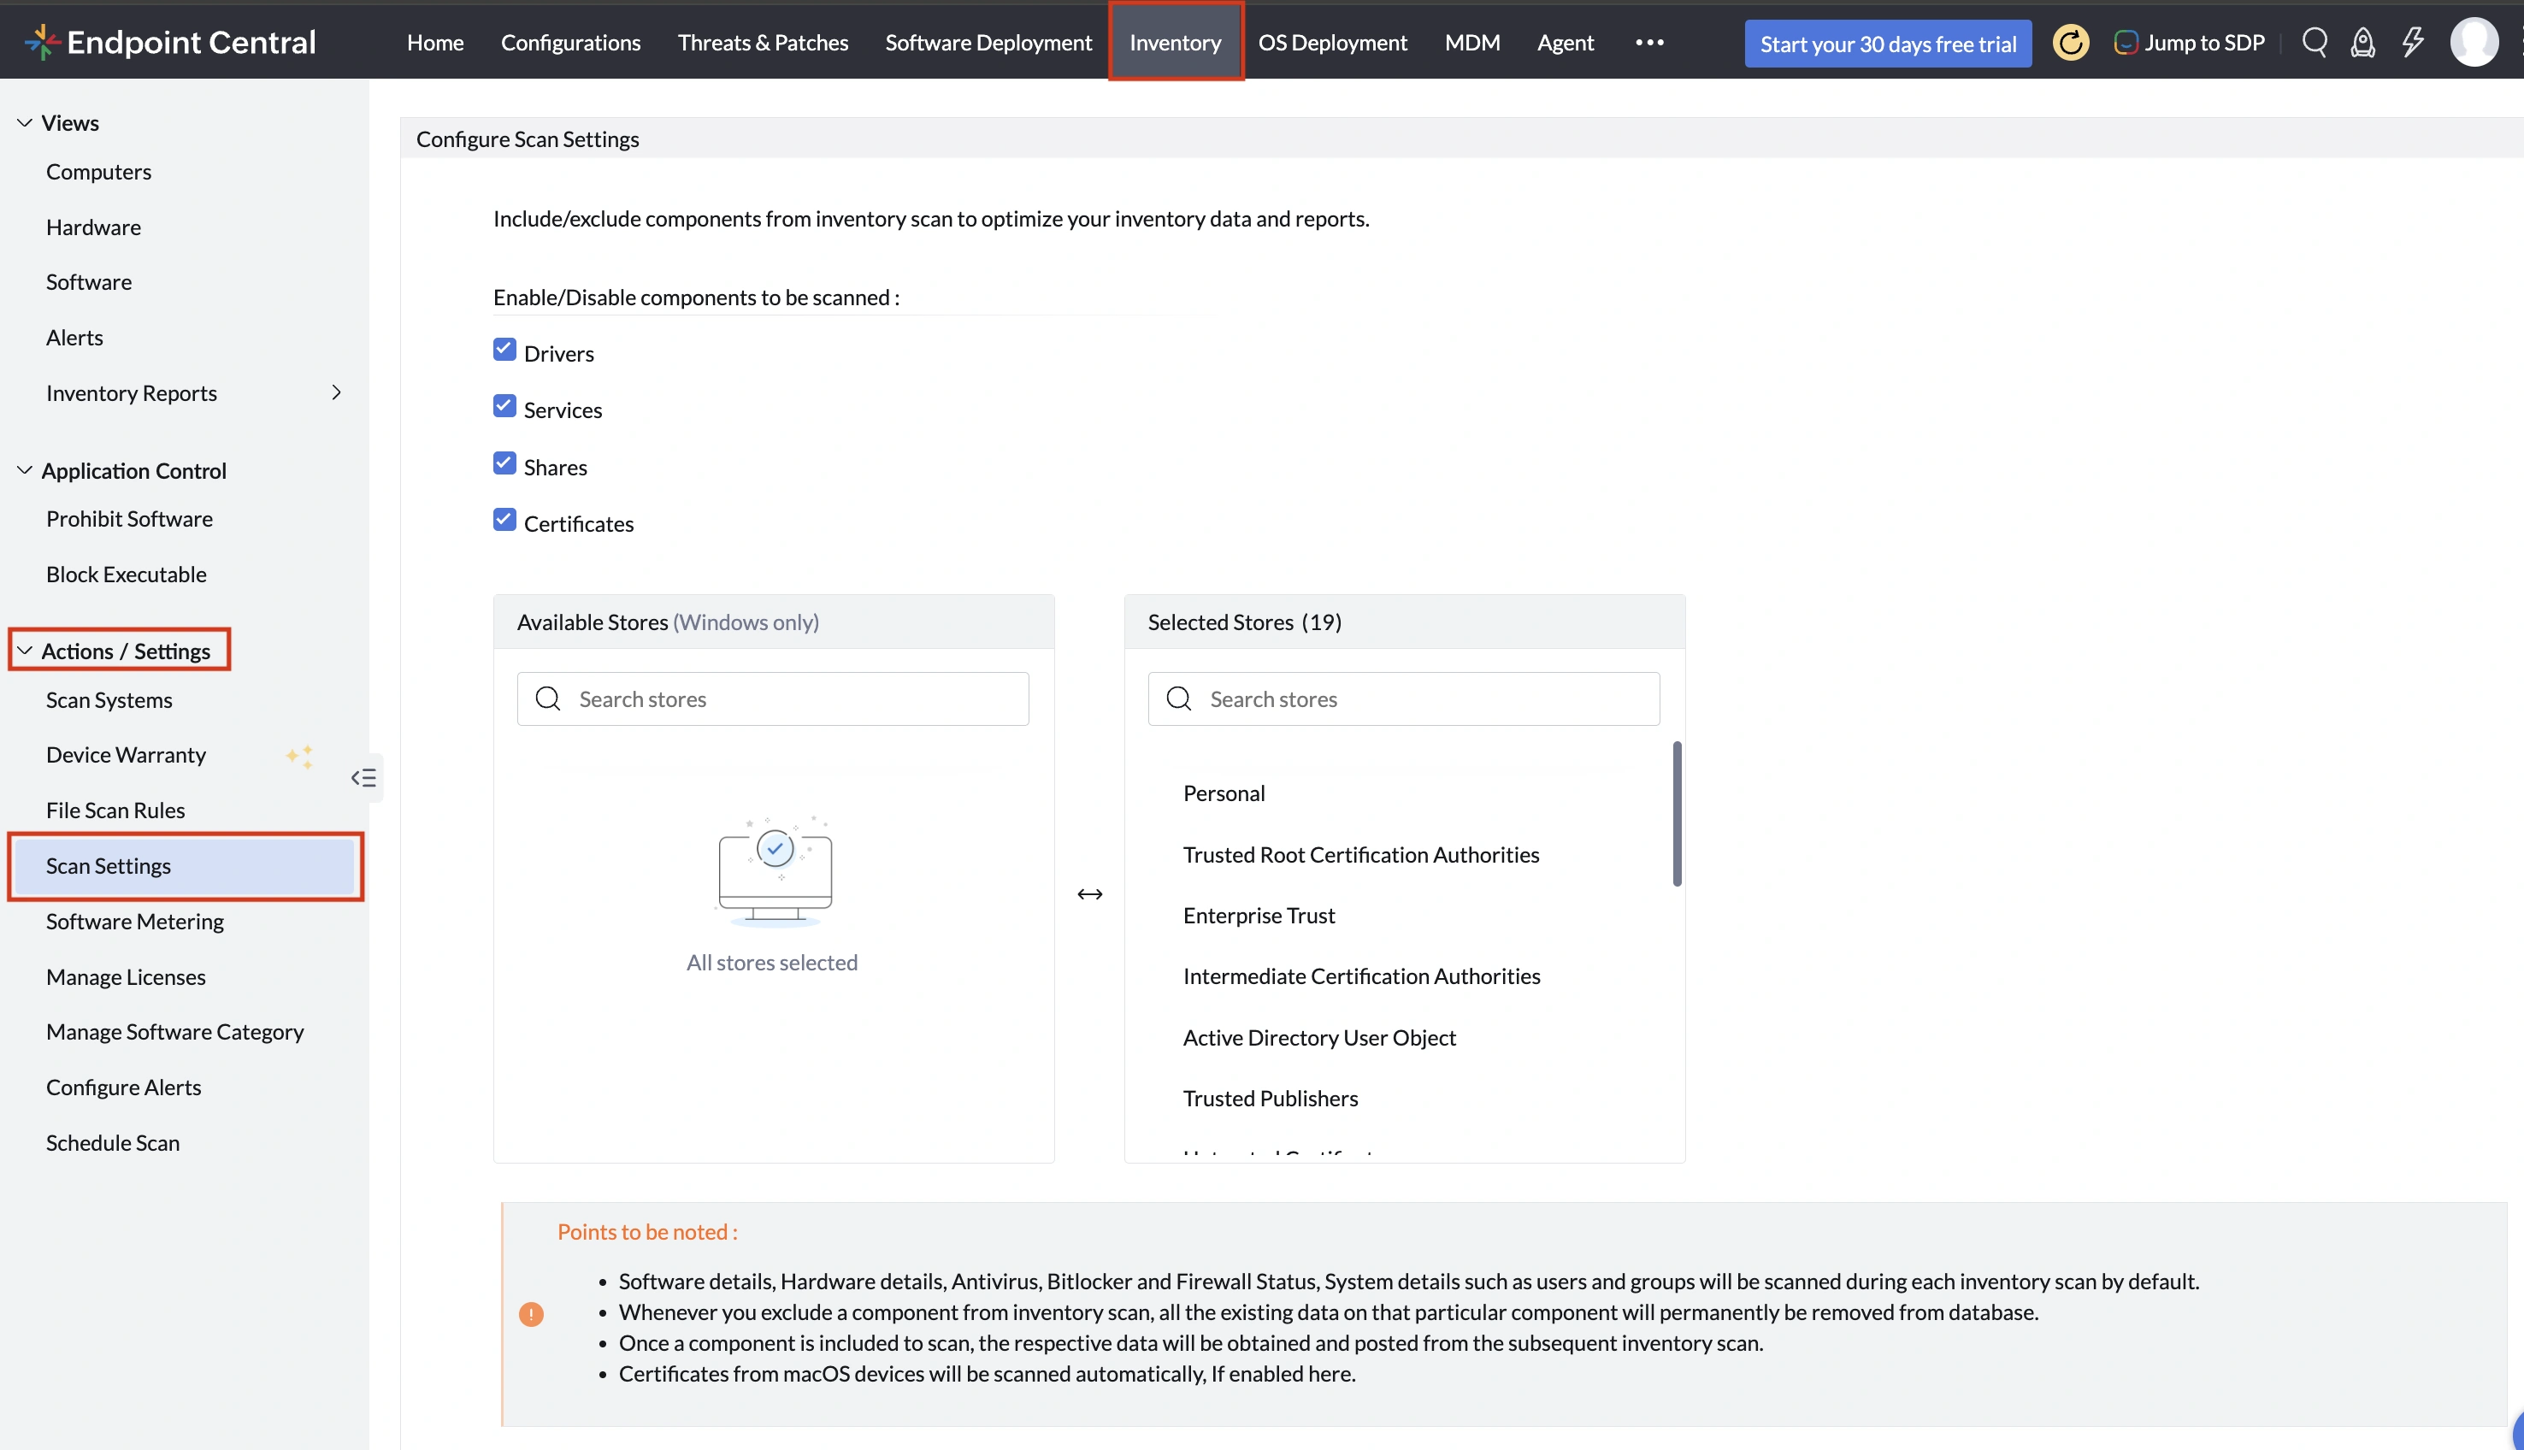The height and width of the screenshot is (1450, 2524).
Task: Open the Software Deployment tab
Action: tap(988, 42)
